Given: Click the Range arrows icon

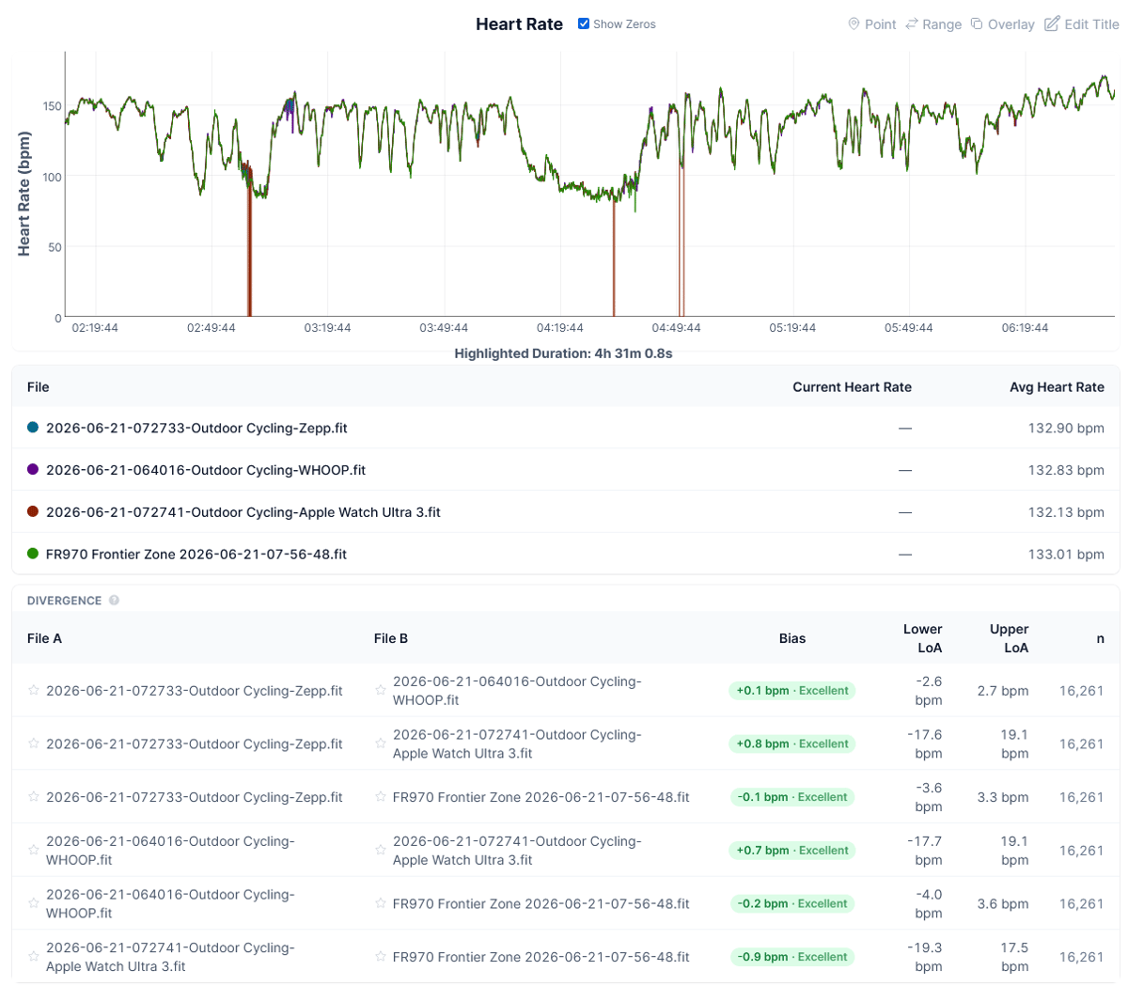Looking at the screenshot, I should point(912,23).
